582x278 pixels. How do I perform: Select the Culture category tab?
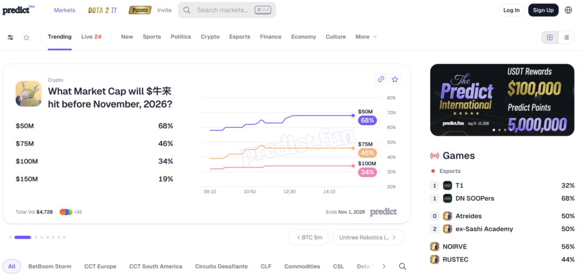336,37
